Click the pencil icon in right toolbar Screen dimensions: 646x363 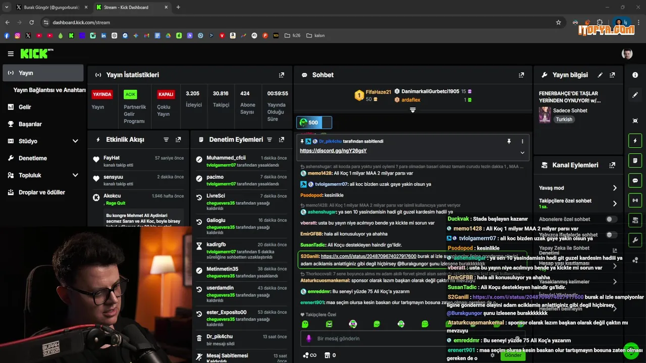coord(635,95)
